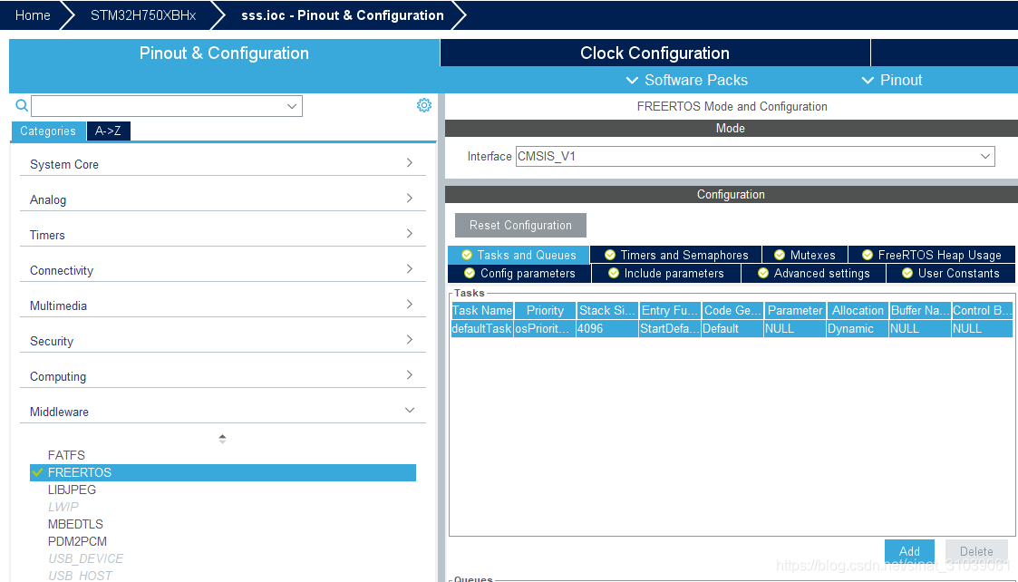Screen dimensions: 1018x582
Task: Select FATFS in the Middleware list
Action: [x=66, y=455]
